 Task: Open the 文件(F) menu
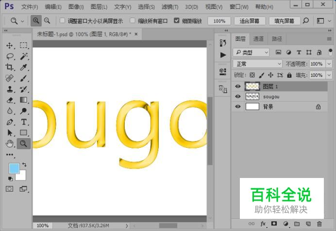coord(30,7)
